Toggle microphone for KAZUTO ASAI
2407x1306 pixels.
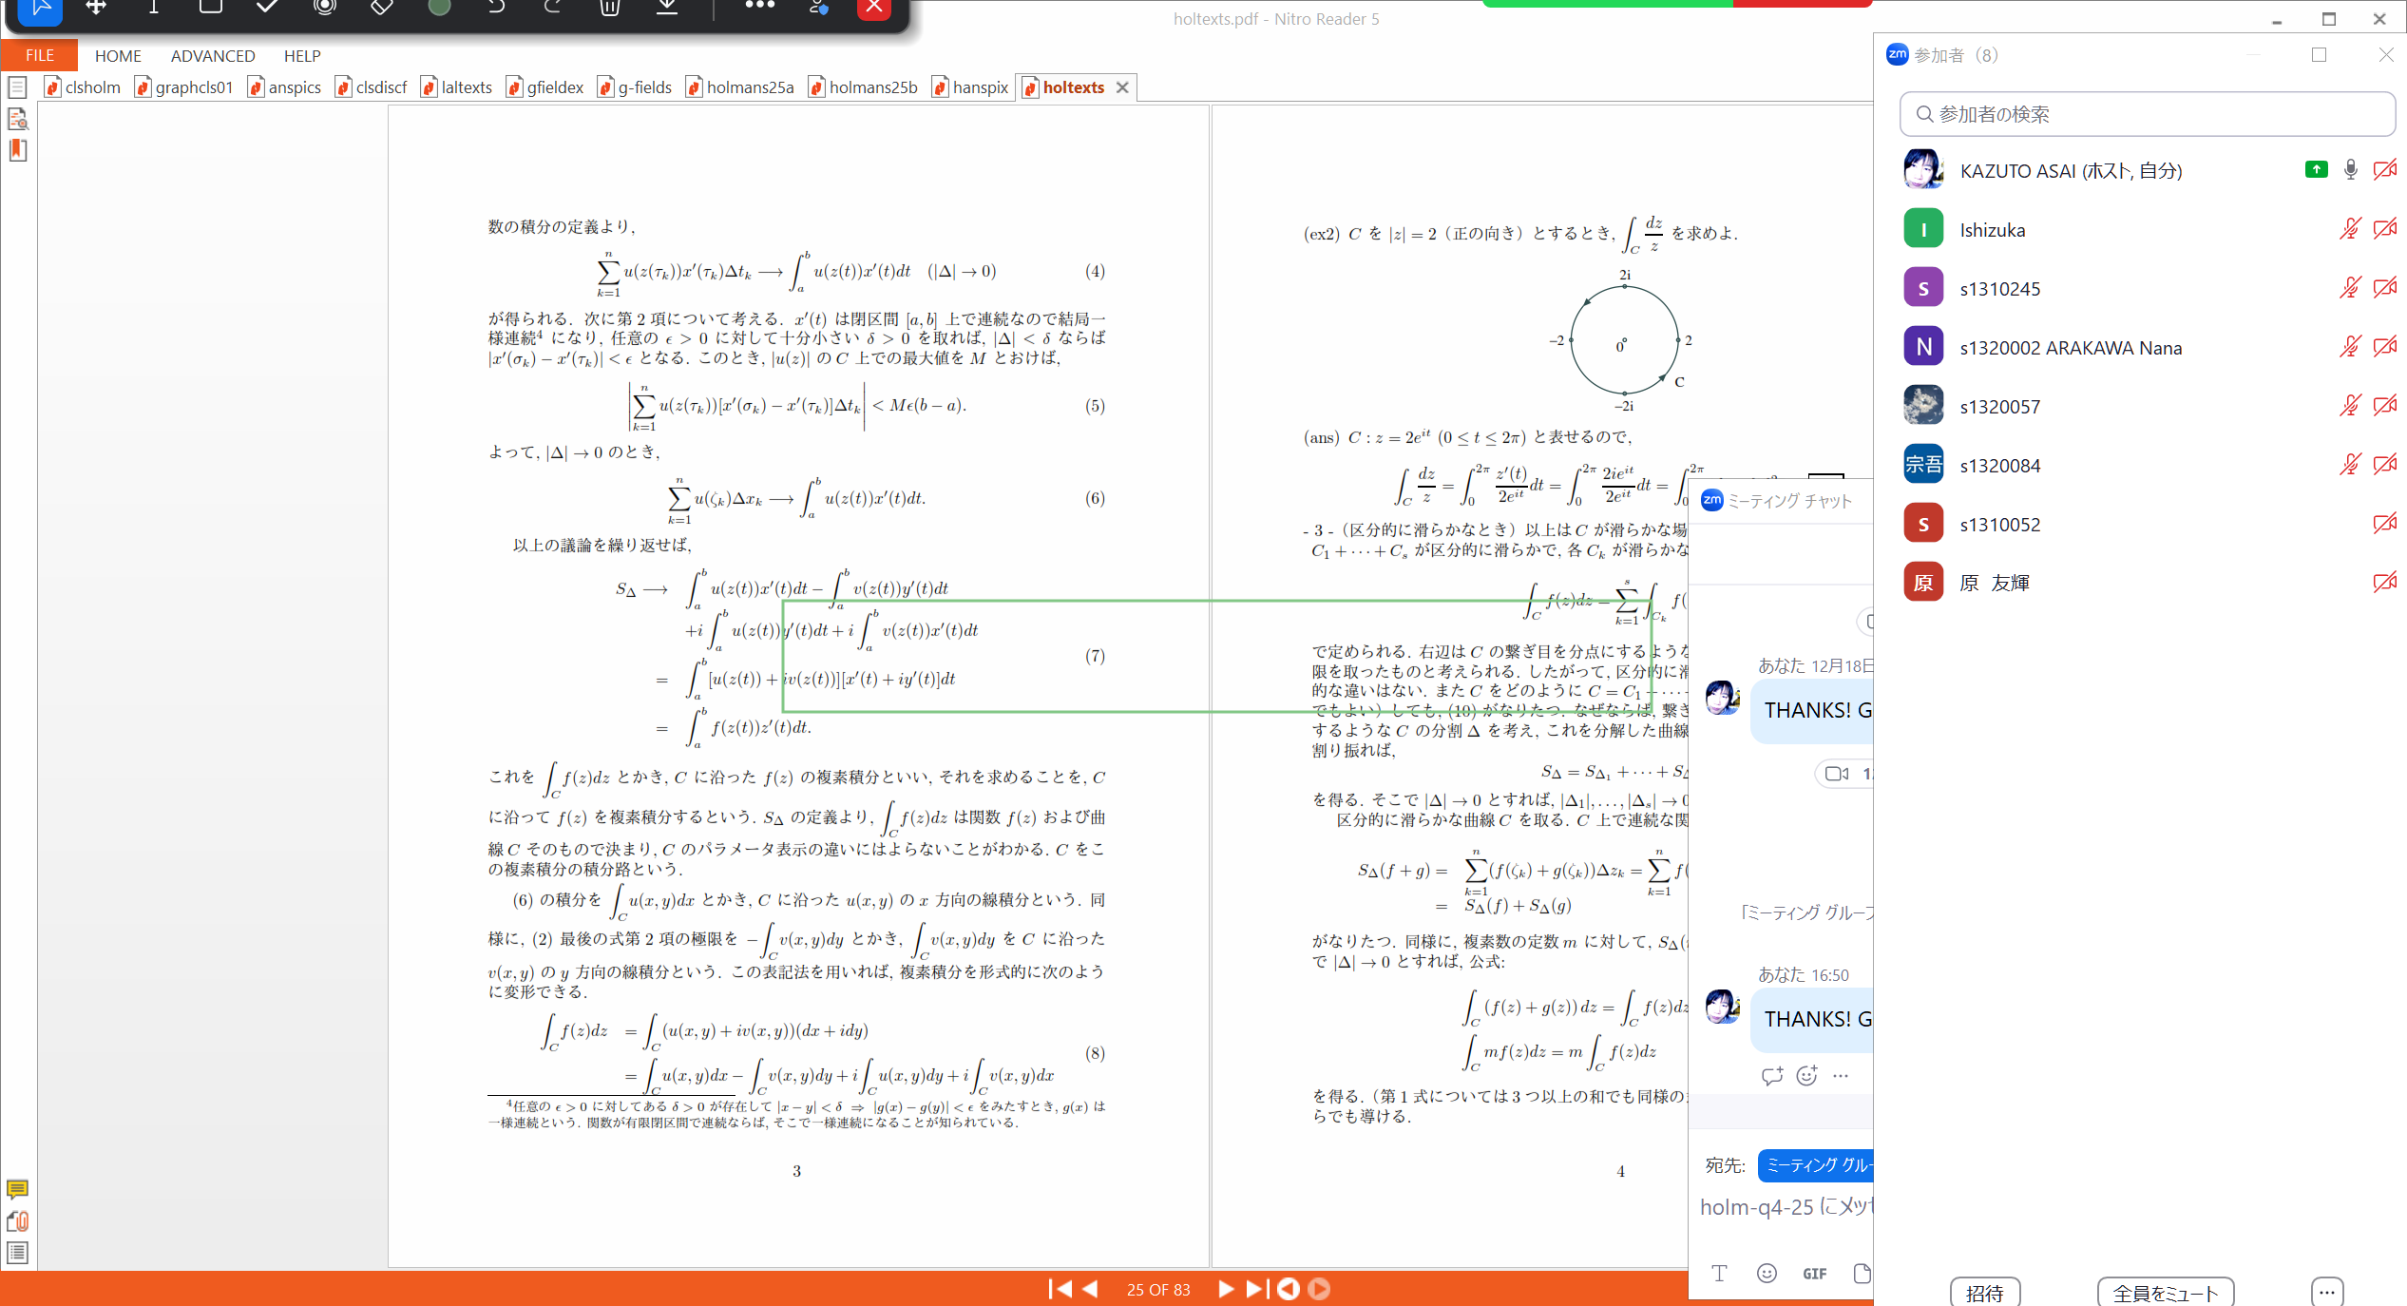pos(2350,170)
